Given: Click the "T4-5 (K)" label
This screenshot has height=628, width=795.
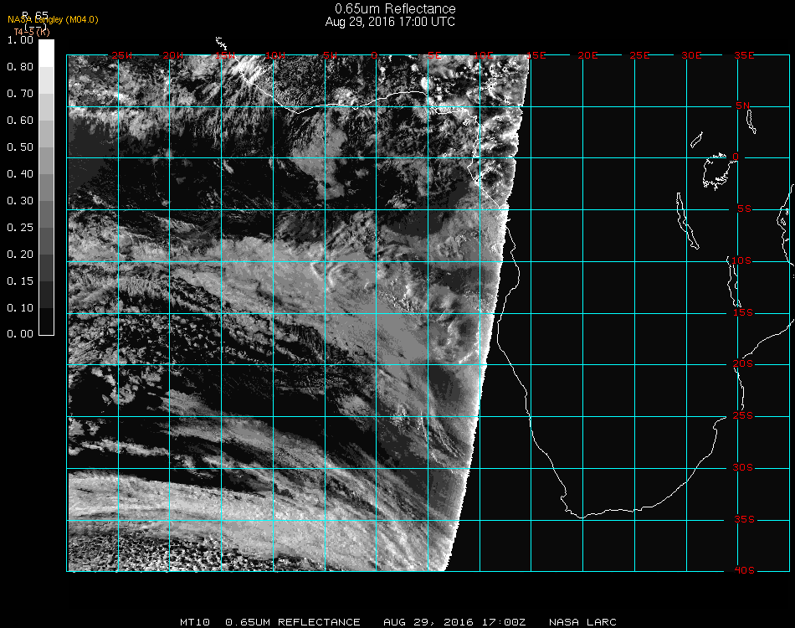Looking at the screenshot, I should point(32,32).
